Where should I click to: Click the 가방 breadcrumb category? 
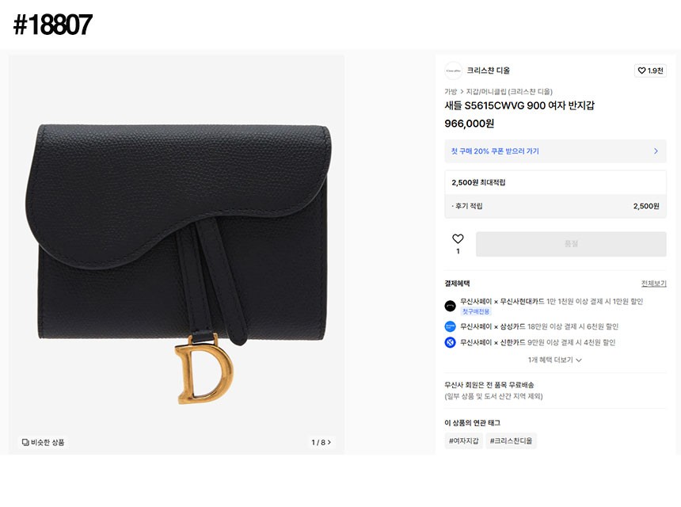point(451,92)
